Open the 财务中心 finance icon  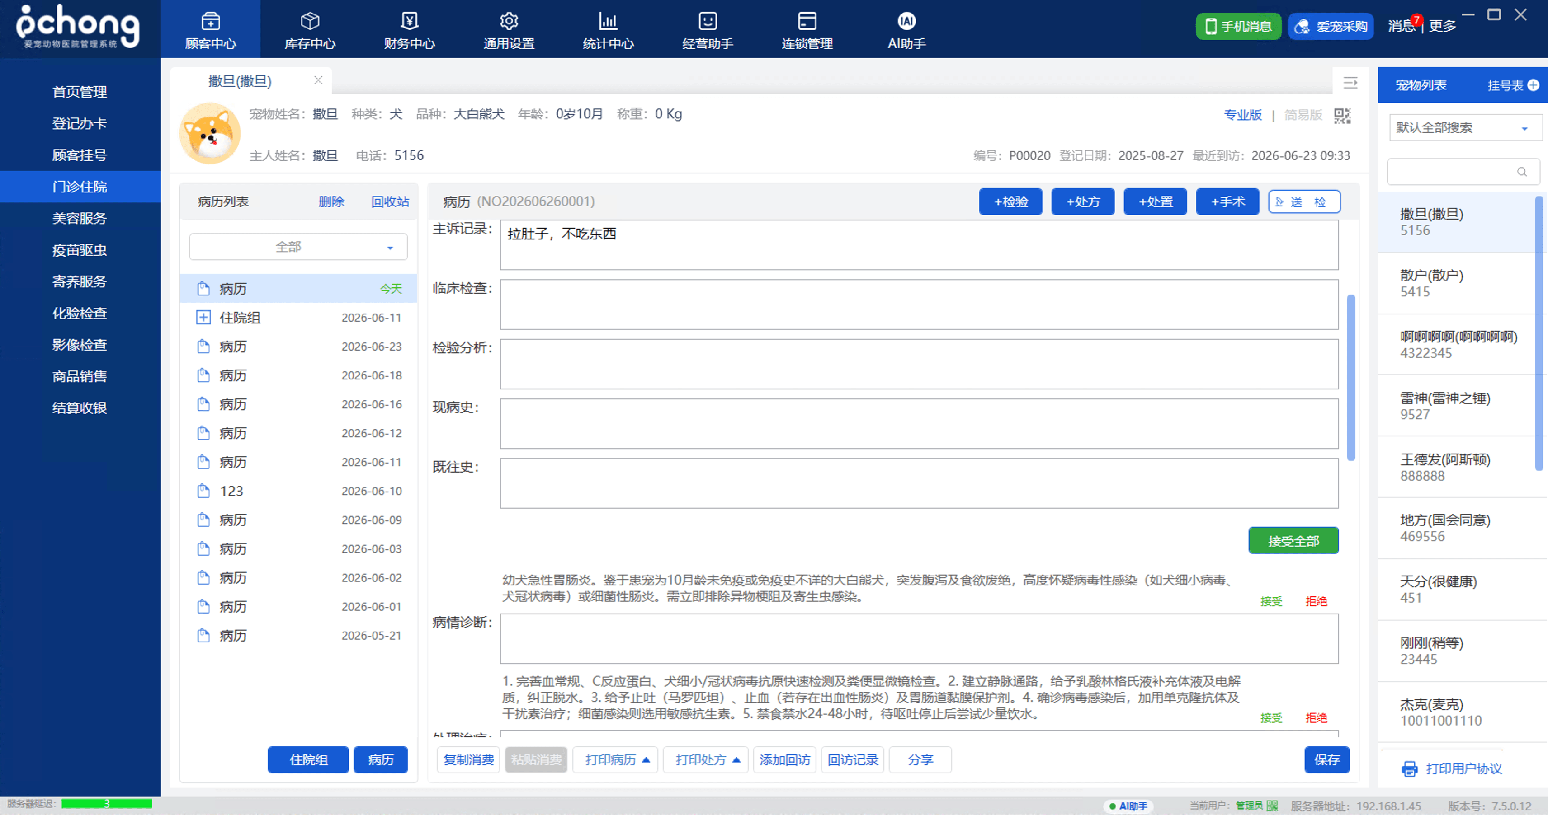pos(409,22)
